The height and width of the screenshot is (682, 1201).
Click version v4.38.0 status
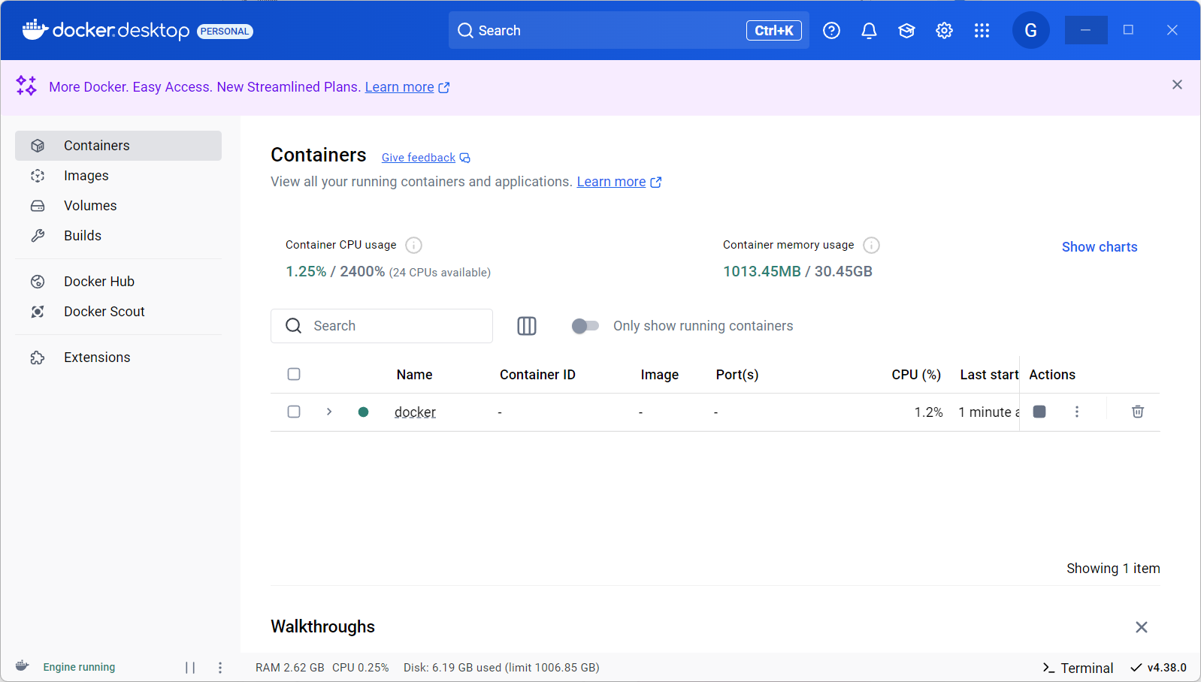click(x=1158, y=668)
